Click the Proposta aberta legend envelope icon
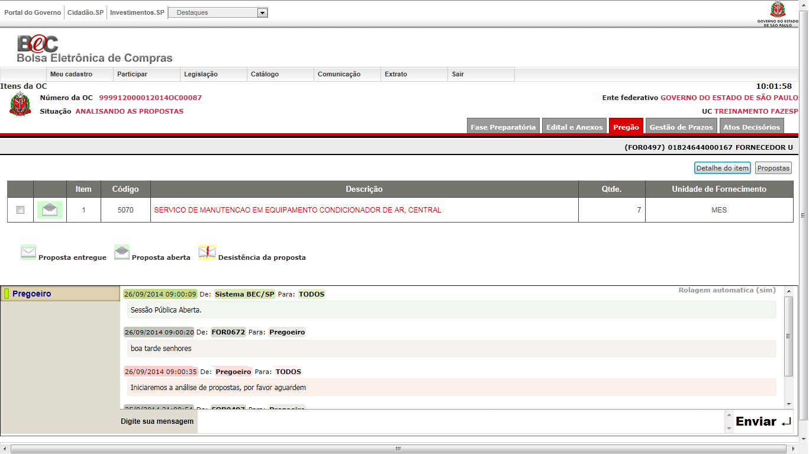Screen dimensions: 809x454 point(122,253)
